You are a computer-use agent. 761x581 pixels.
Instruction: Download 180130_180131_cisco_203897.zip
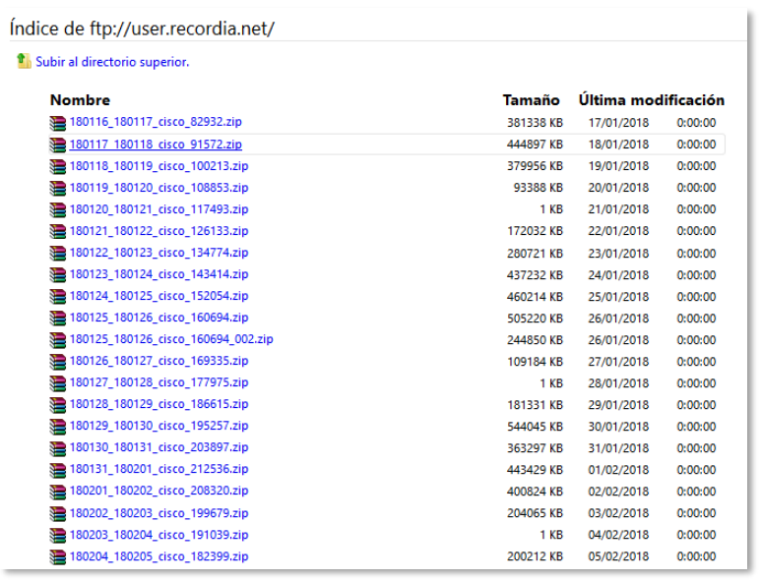159,447
